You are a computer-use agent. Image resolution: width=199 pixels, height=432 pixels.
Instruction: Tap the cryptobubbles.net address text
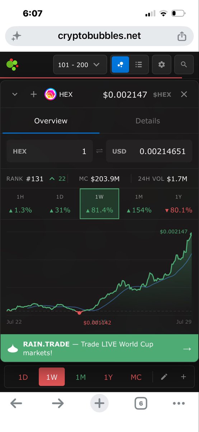pos(99,36)
